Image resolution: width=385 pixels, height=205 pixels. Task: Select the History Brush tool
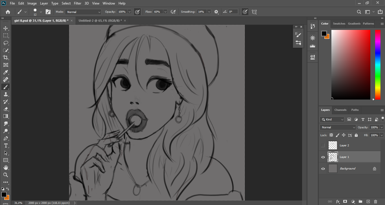(5, 102)
